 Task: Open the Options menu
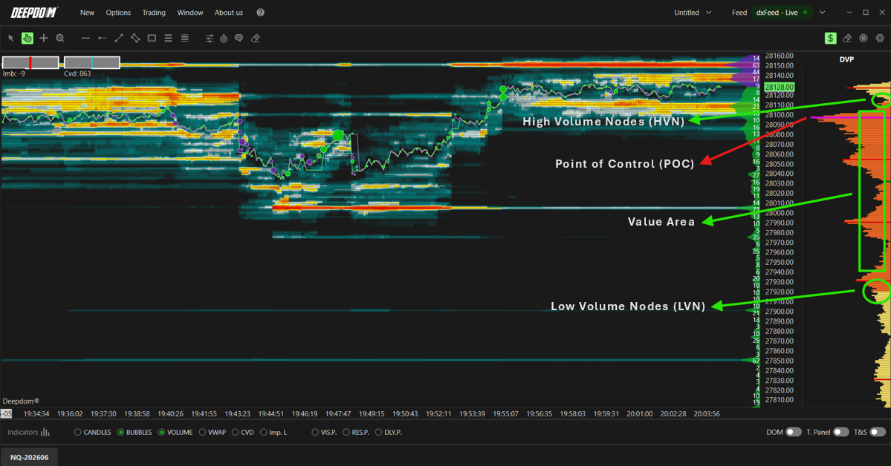[118, 13]
